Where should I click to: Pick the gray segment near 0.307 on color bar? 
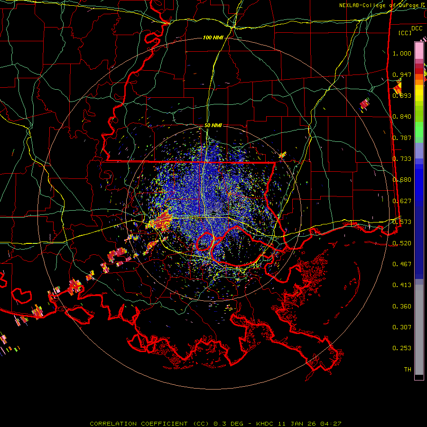[x=419, y=330]
